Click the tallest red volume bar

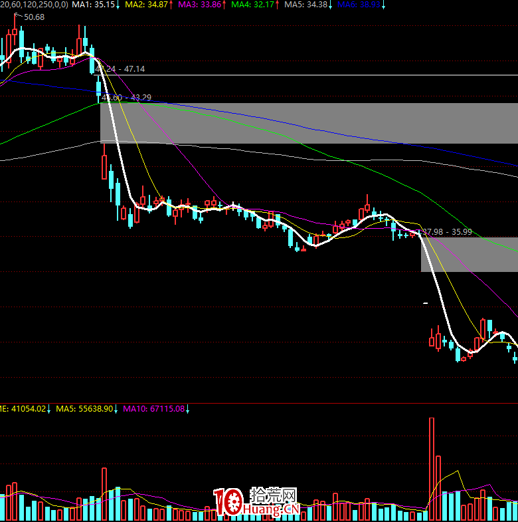point(432,469)
